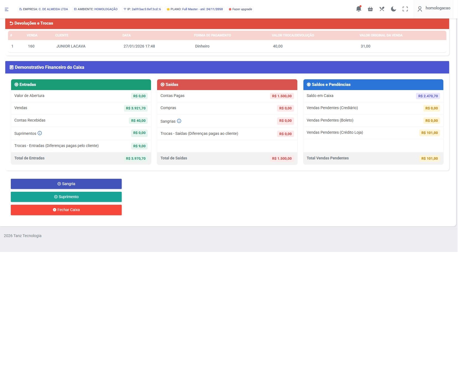
Task: Click the info icon beside Suprimentos
Action: (40, 133)
